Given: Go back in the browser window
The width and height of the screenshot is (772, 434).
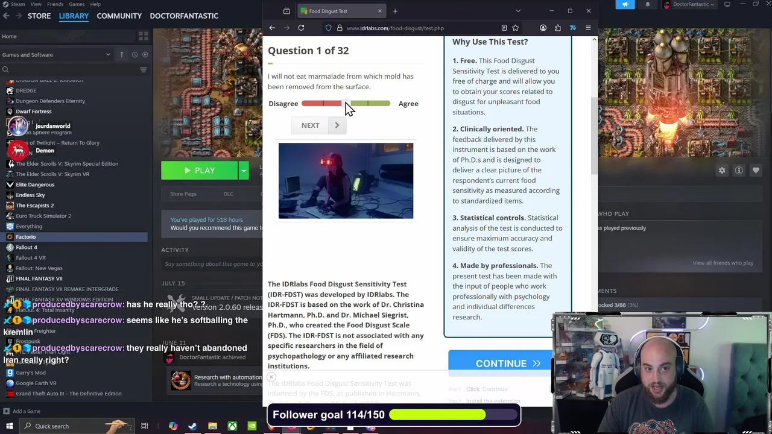Looking at the screenshot, I should click(x=272, y=28).
